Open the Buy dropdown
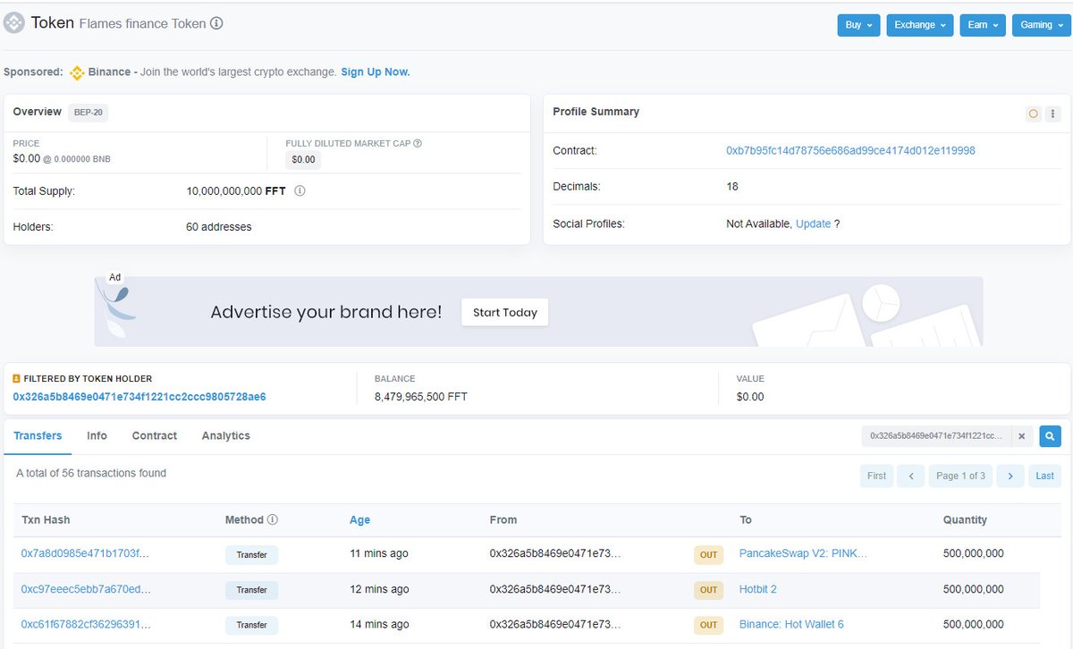 pos(858,25)
